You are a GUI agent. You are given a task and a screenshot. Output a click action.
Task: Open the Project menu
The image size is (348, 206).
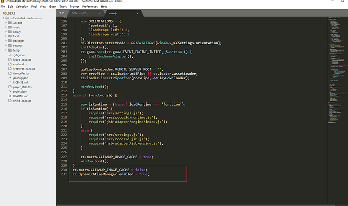74,7
